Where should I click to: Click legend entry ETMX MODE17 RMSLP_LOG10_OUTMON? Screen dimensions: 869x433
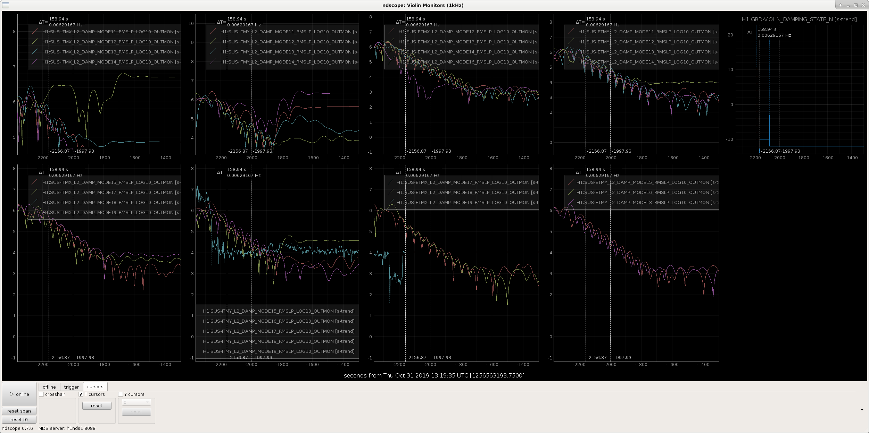pyautogui.click(x=467, y=182)
